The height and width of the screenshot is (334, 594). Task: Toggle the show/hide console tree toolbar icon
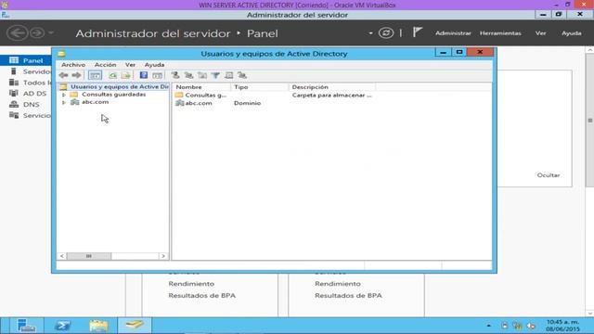click(95, 75)
